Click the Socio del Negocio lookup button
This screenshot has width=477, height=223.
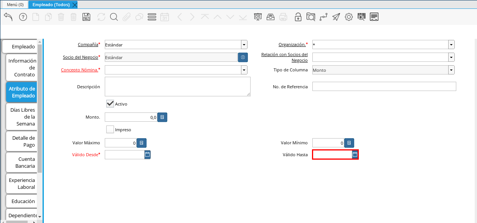coord(243,57)
